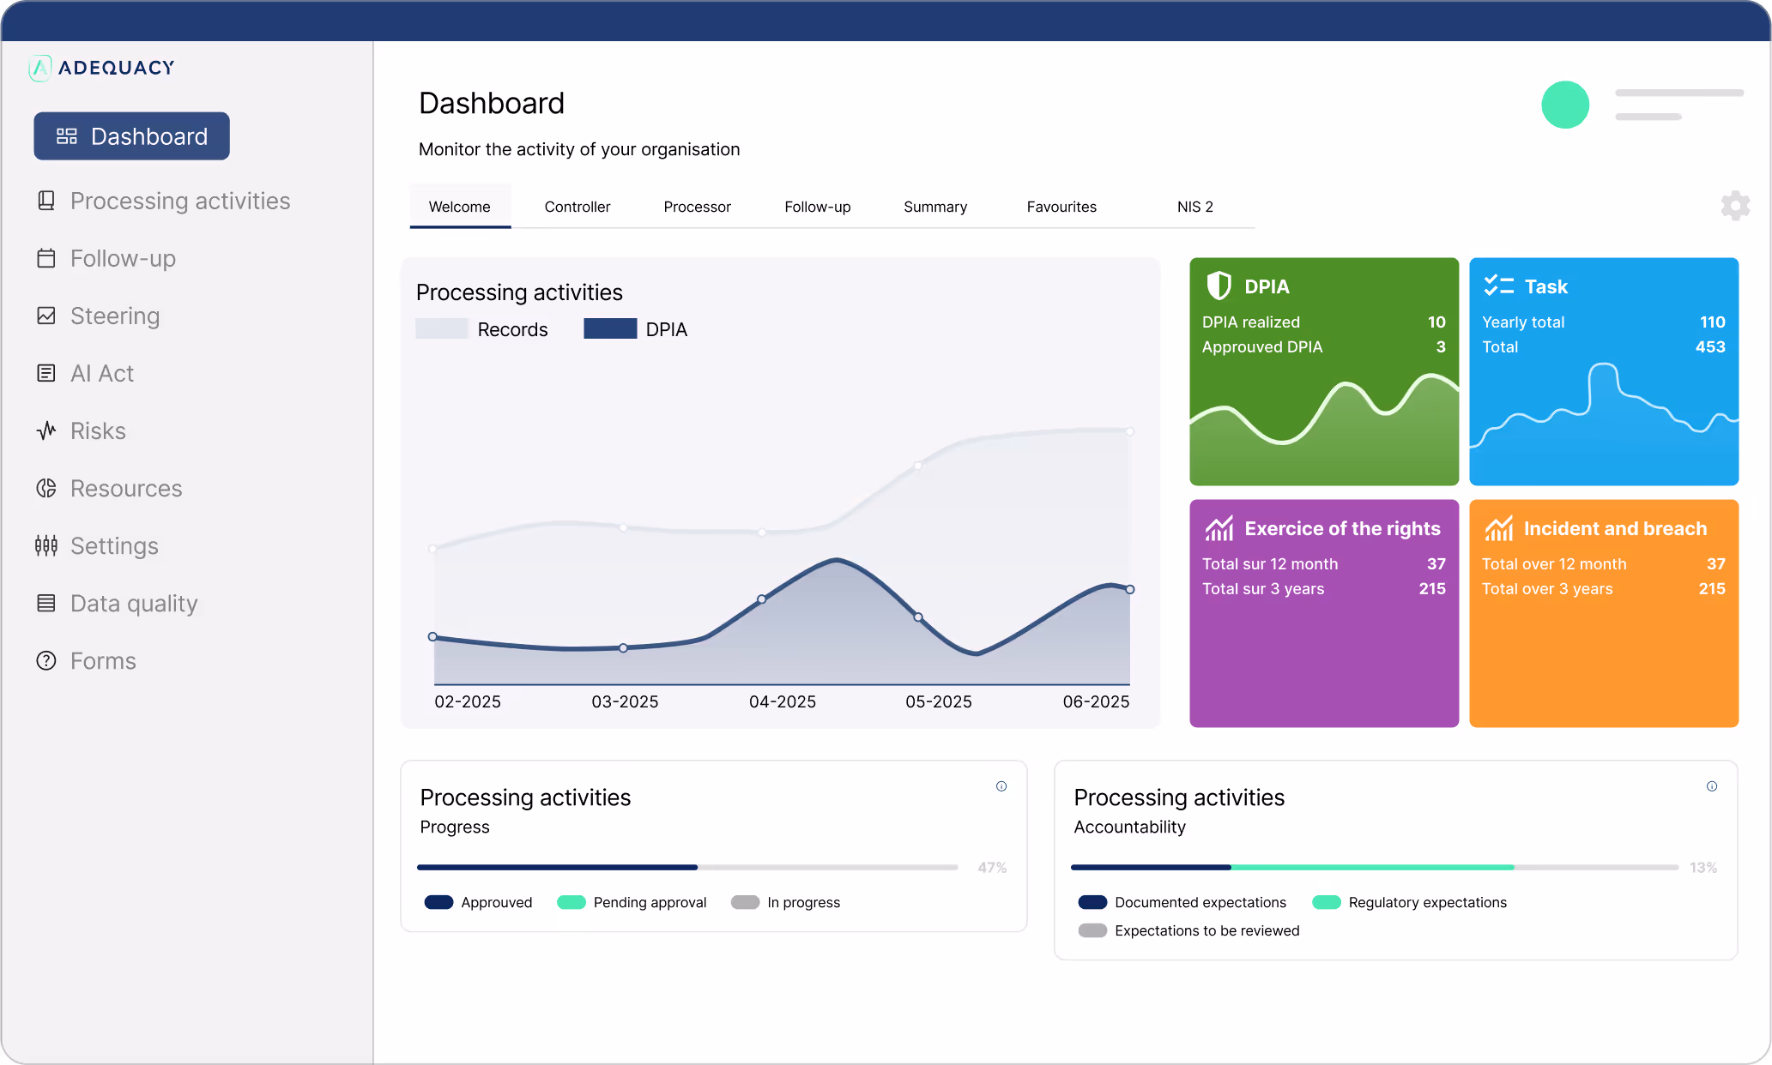Click the Settings sliders icon in sidebar

(x=46, y=545)
